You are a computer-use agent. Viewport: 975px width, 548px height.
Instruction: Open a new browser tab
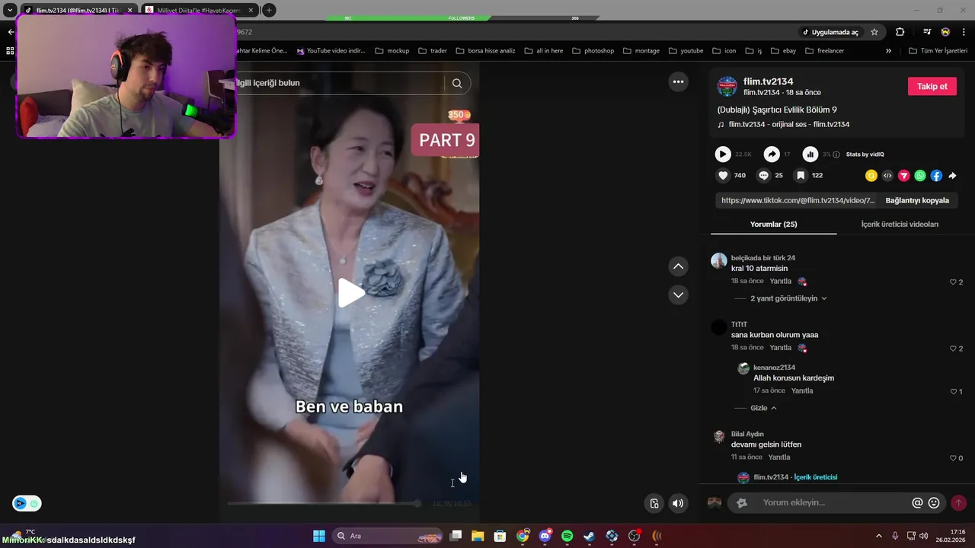point(269,10)
